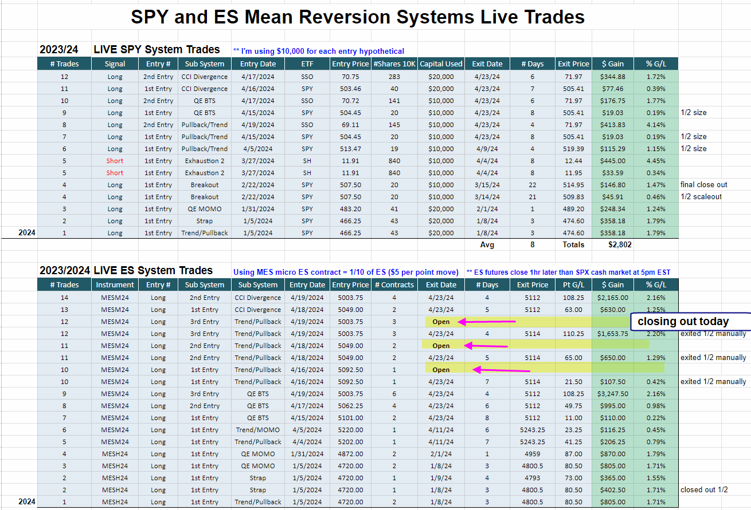751x510 pixels.
Task: Click the '513.47' entry price cell
Action: [x=351, y=149]
